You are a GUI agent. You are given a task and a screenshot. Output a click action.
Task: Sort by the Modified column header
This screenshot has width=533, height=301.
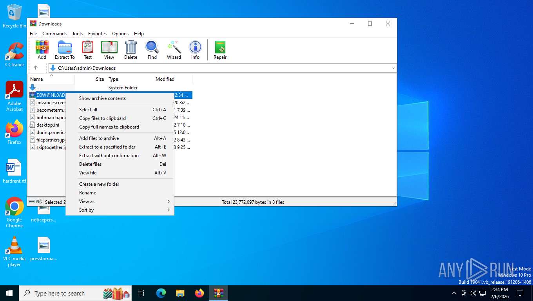coord(172,79)
